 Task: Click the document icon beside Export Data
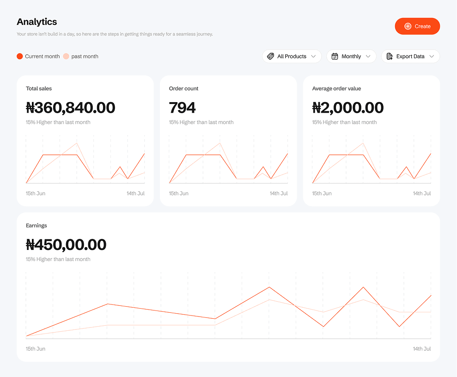click(390, 56)
